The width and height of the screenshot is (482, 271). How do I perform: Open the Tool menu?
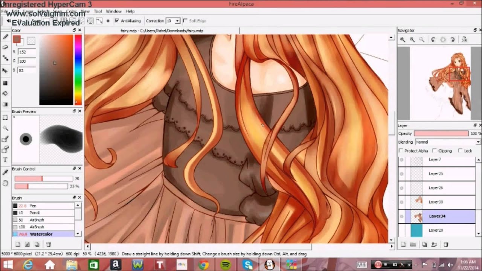(98, 11)
